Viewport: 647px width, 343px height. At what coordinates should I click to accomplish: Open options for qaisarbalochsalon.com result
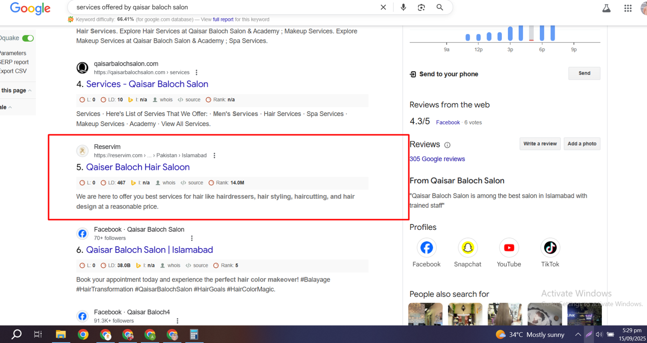pos(197,73)
